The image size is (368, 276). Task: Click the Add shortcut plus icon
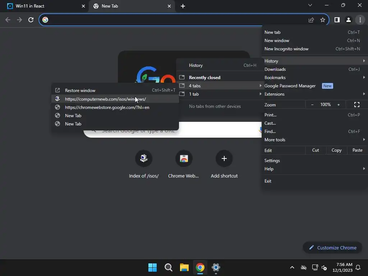pos(224,158)
